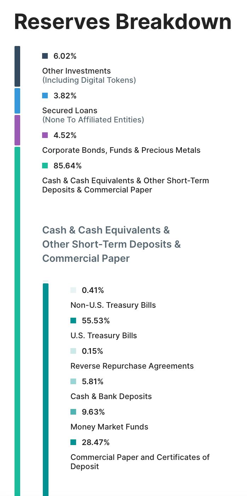Viewport: 247px width, 496px height.
Task: Click the teal swatch beside 28.47%
Action: tap(73, 442)
